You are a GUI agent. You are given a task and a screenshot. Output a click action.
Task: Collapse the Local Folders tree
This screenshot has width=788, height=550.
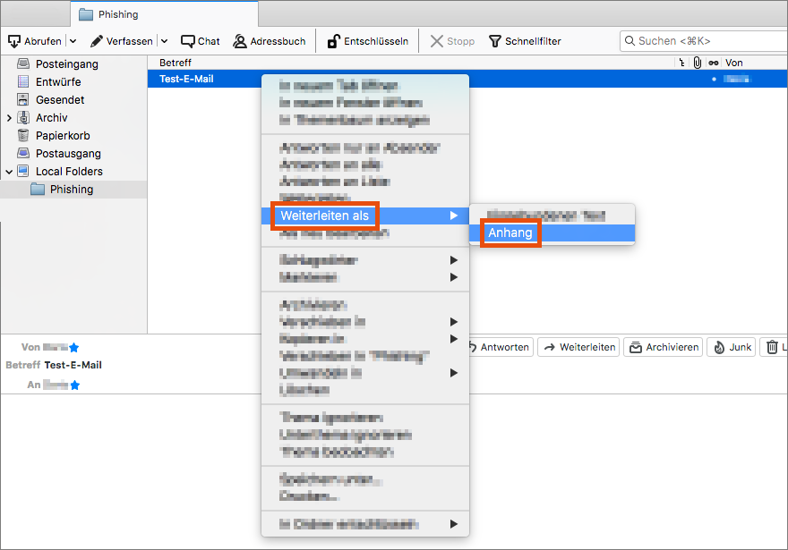[x=9, y=172]
